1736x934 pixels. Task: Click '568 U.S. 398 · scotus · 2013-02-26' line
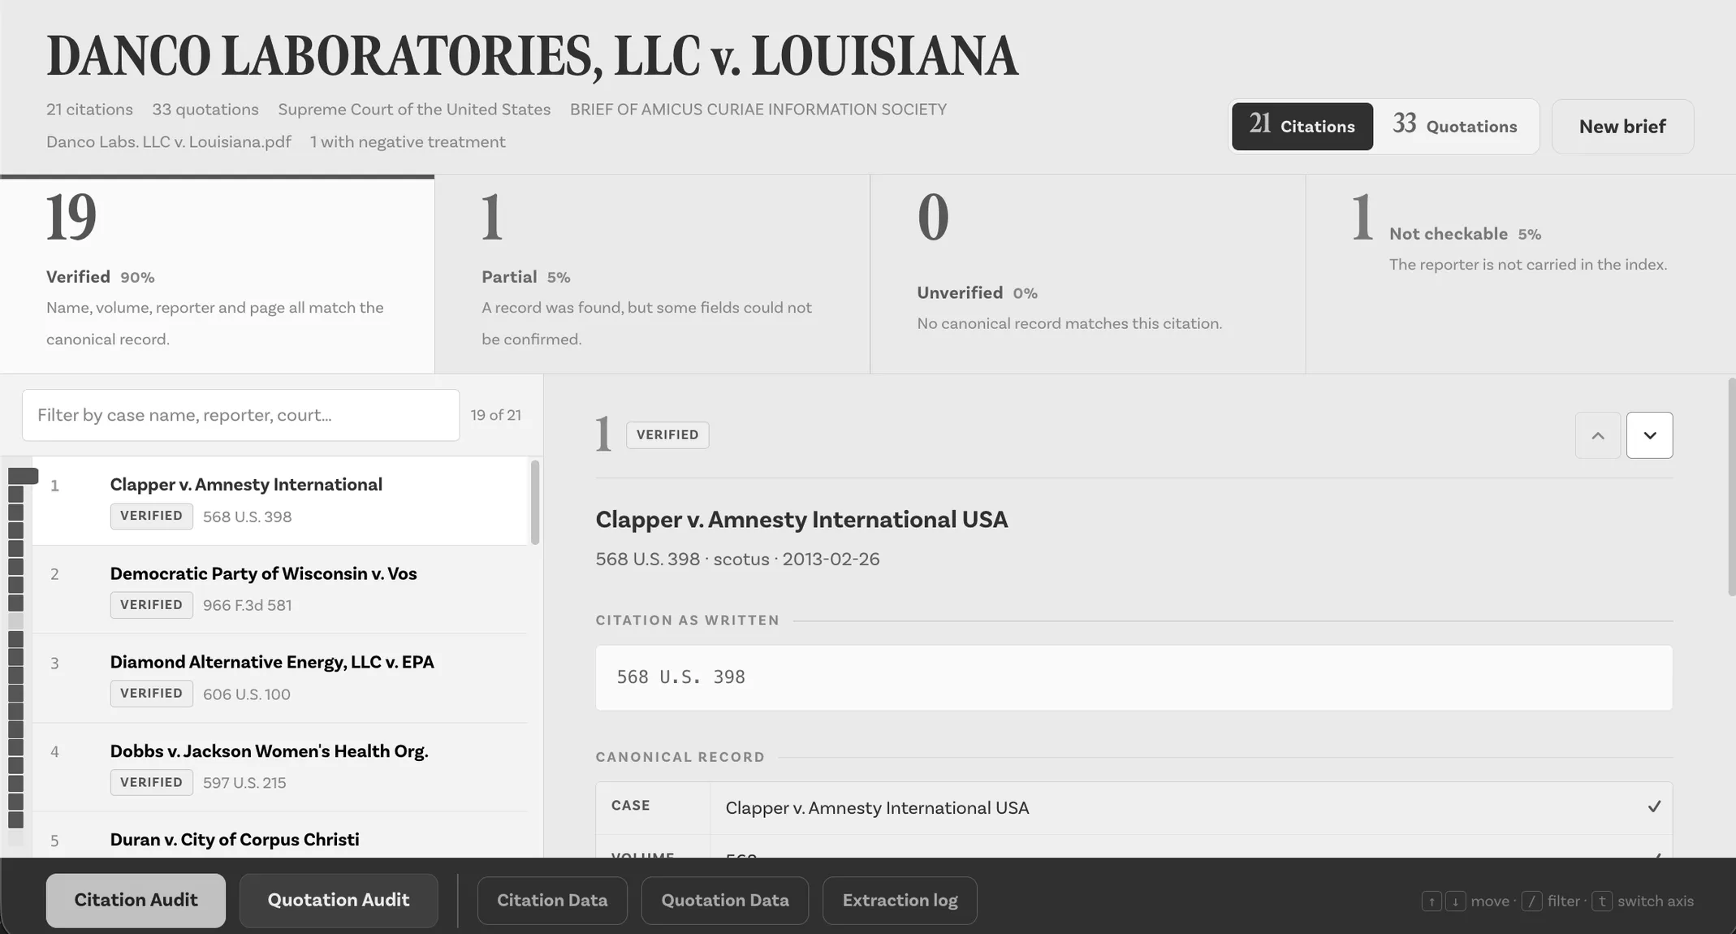tap(737, 559)
